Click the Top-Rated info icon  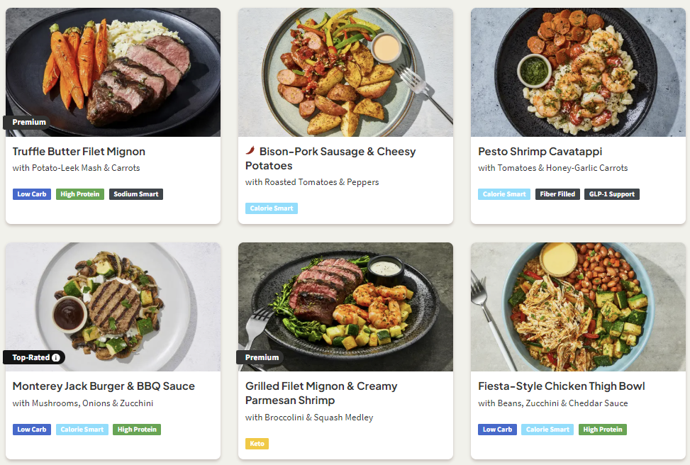point(56,357)
